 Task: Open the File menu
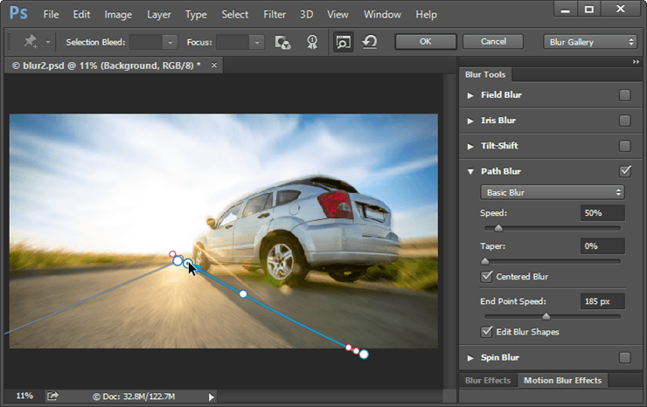click(x=51, y=15)
